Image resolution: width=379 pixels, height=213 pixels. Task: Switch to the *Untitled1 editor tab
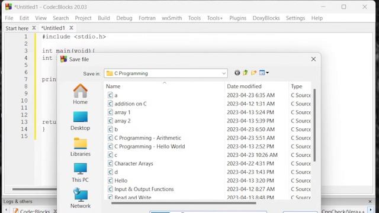point(53,28)
